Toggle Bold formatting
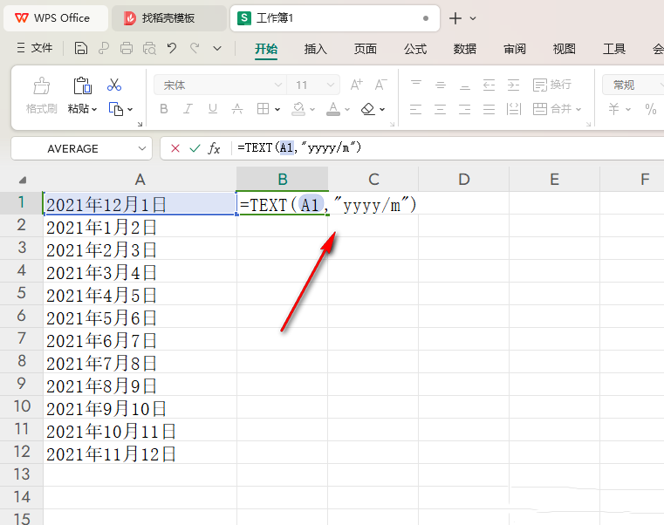664x525 pixels. [164, 109]
